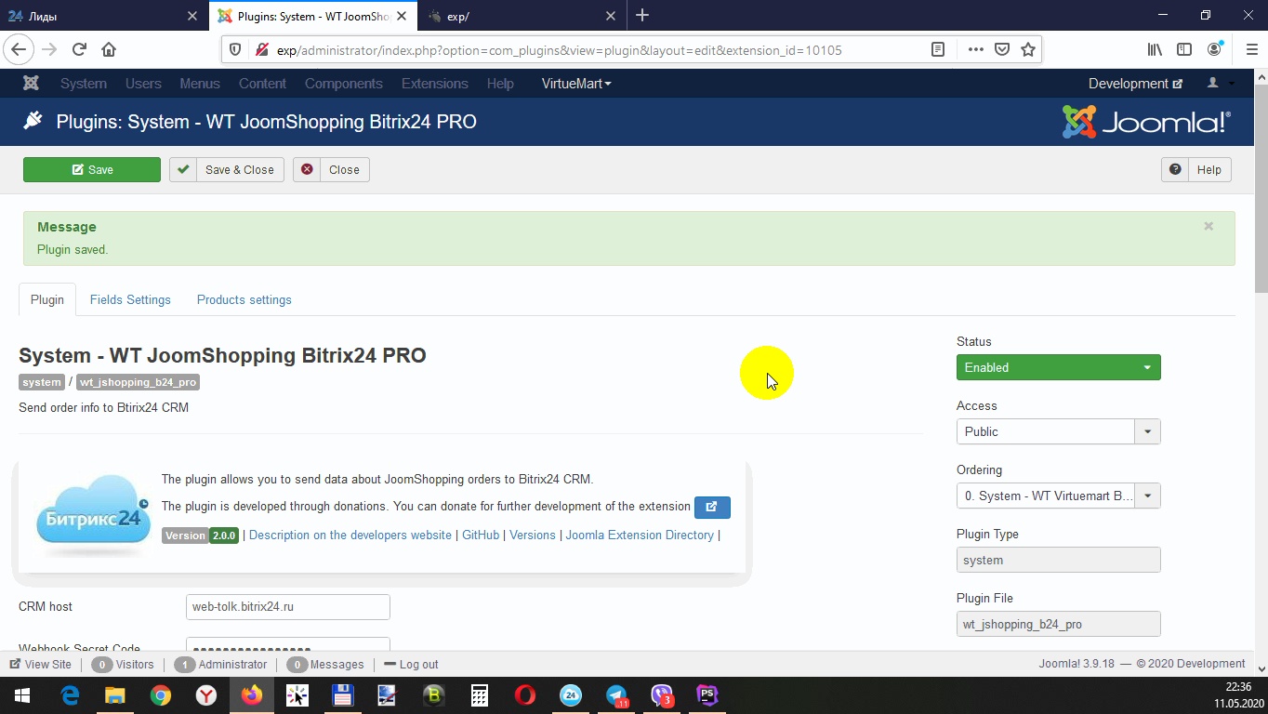Image resolution: width=1268 pixels, height=714 pixels.
Task: Click the CRM host input field
Action: tap(287, 607)
